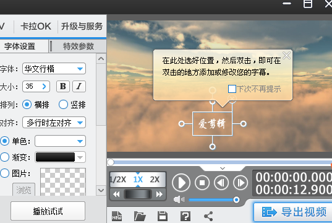Maximize the application window
The height and width of the screenshot is (223, 332).
[308, 4]
